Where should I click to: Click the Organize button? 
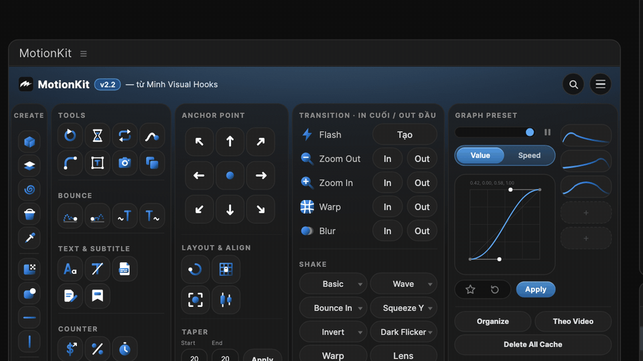point(493,322)
